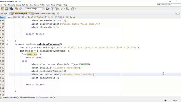Click Find Previous Occurrence icon

(32, 17)
